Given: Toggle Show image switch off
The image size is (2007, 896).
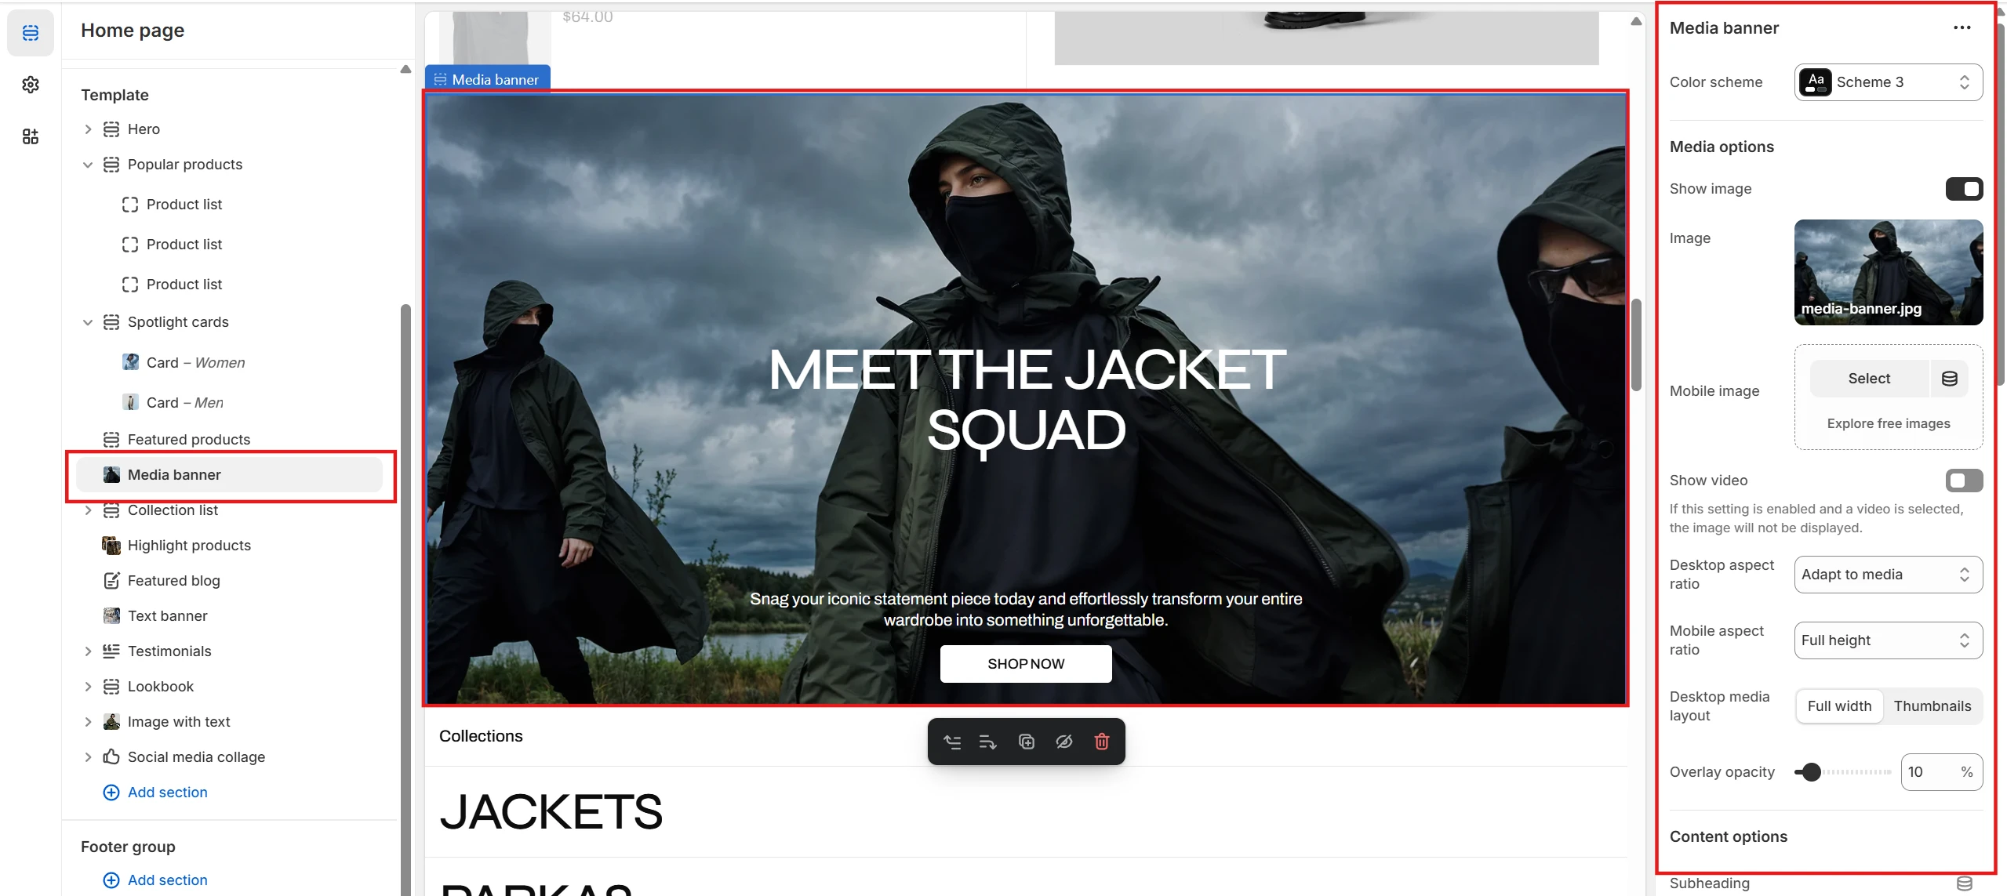Looking at the screenshot, I should click(1964, 189).
